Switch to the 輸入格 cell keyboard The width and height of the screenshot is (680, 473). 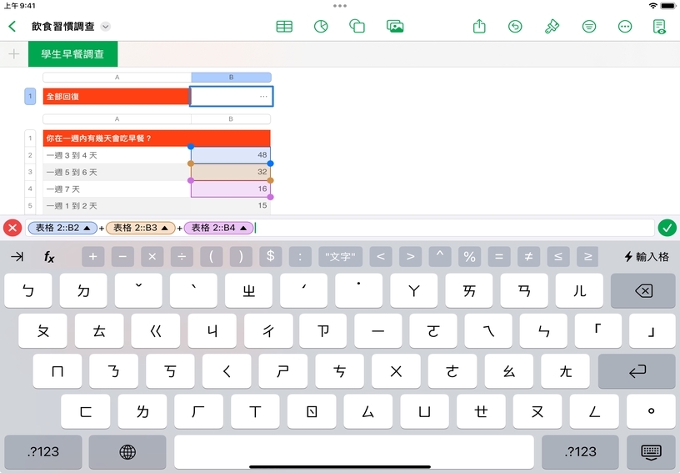pos(647,257)
